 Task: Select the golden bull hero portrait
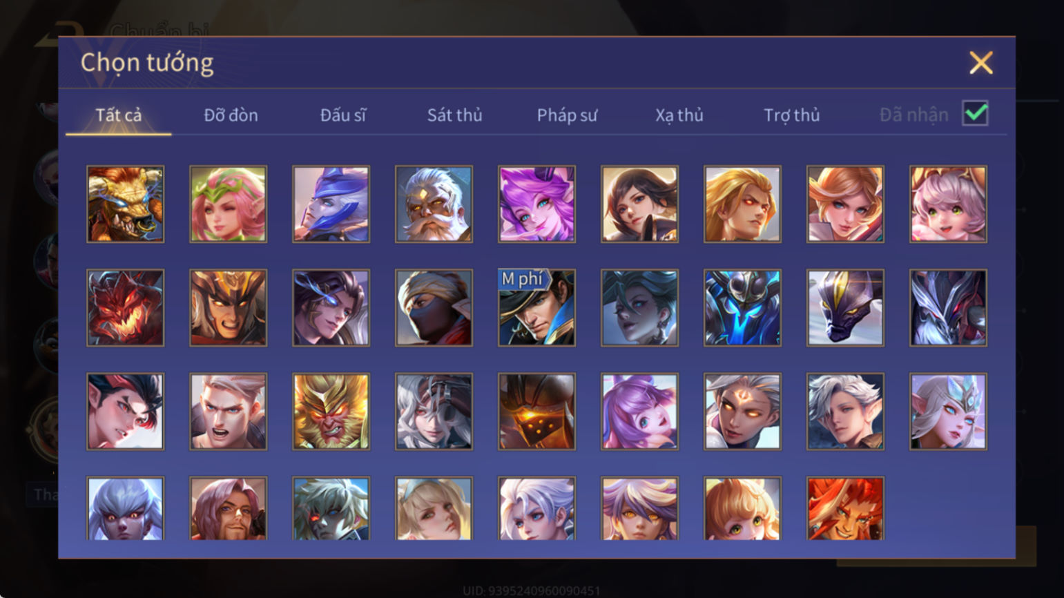coord(125,204)
